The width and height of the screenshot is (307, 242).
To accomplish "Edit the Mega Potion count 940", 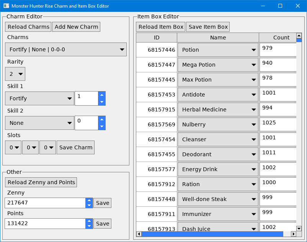I will [278, 65].
